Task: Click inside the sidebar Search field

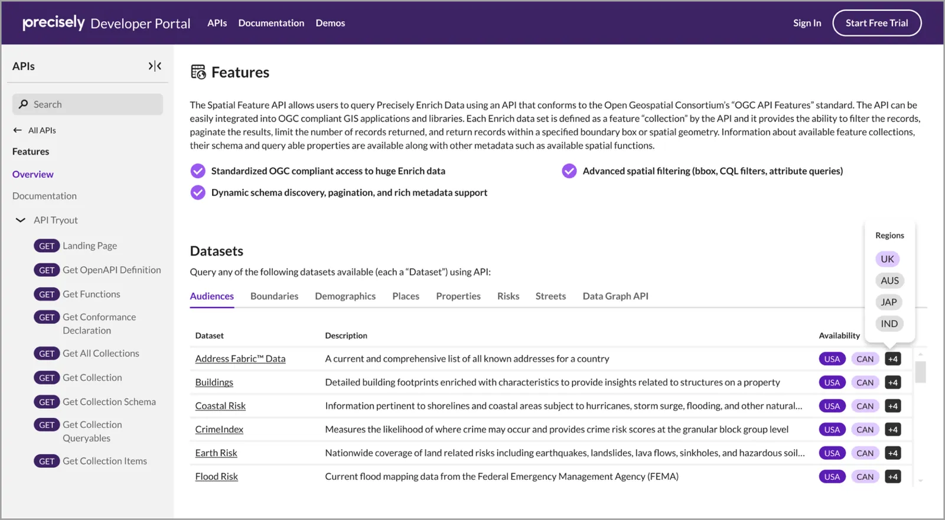Action: 87,104
